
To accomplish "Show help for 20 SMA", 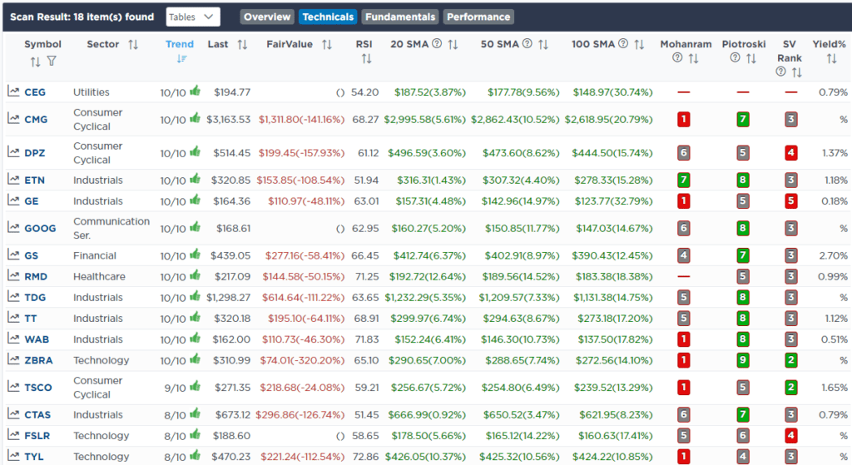I will click(x=437, y=43).
